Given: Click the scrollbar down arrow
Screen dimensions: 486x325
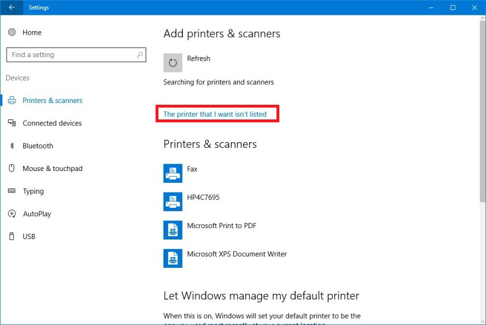Looking at the screenshot, I should 483,322.
